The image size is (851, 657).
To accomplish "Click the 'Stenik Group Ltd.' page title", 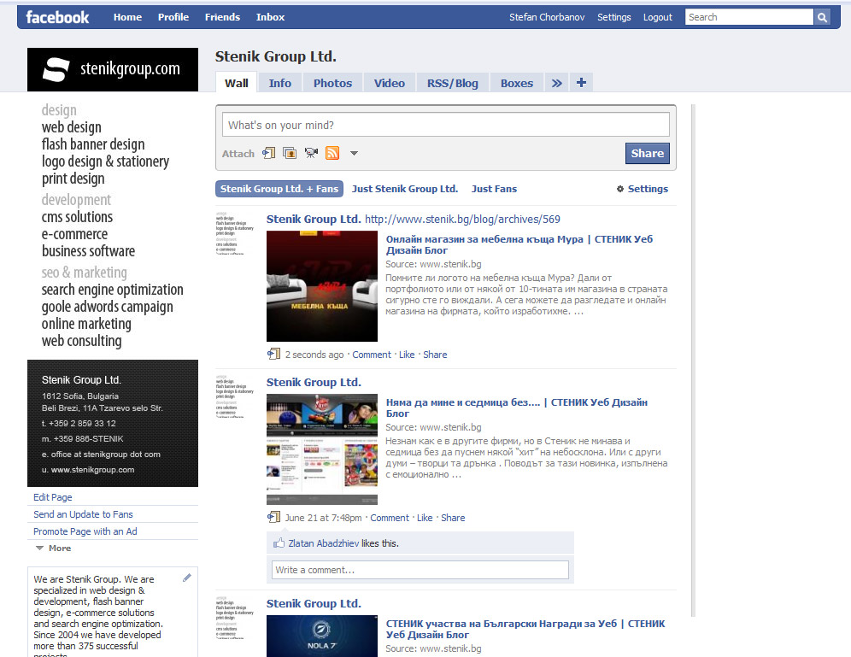I will 276,56.
